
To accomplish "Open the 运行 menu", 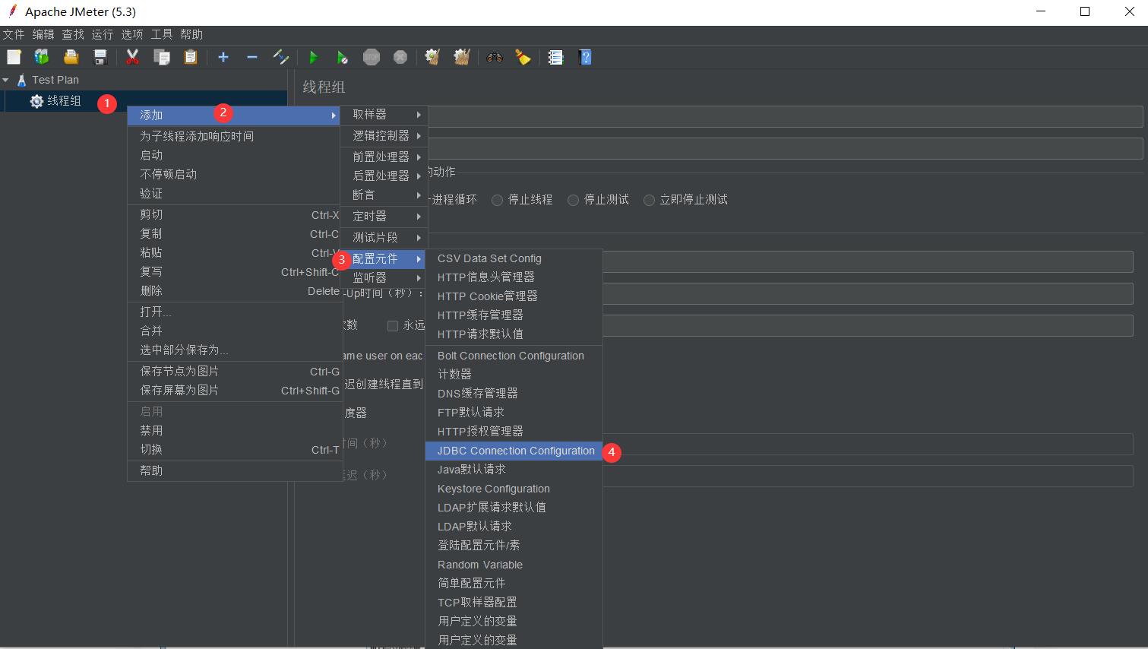I will pyautogui.click(x=103, y=34).
